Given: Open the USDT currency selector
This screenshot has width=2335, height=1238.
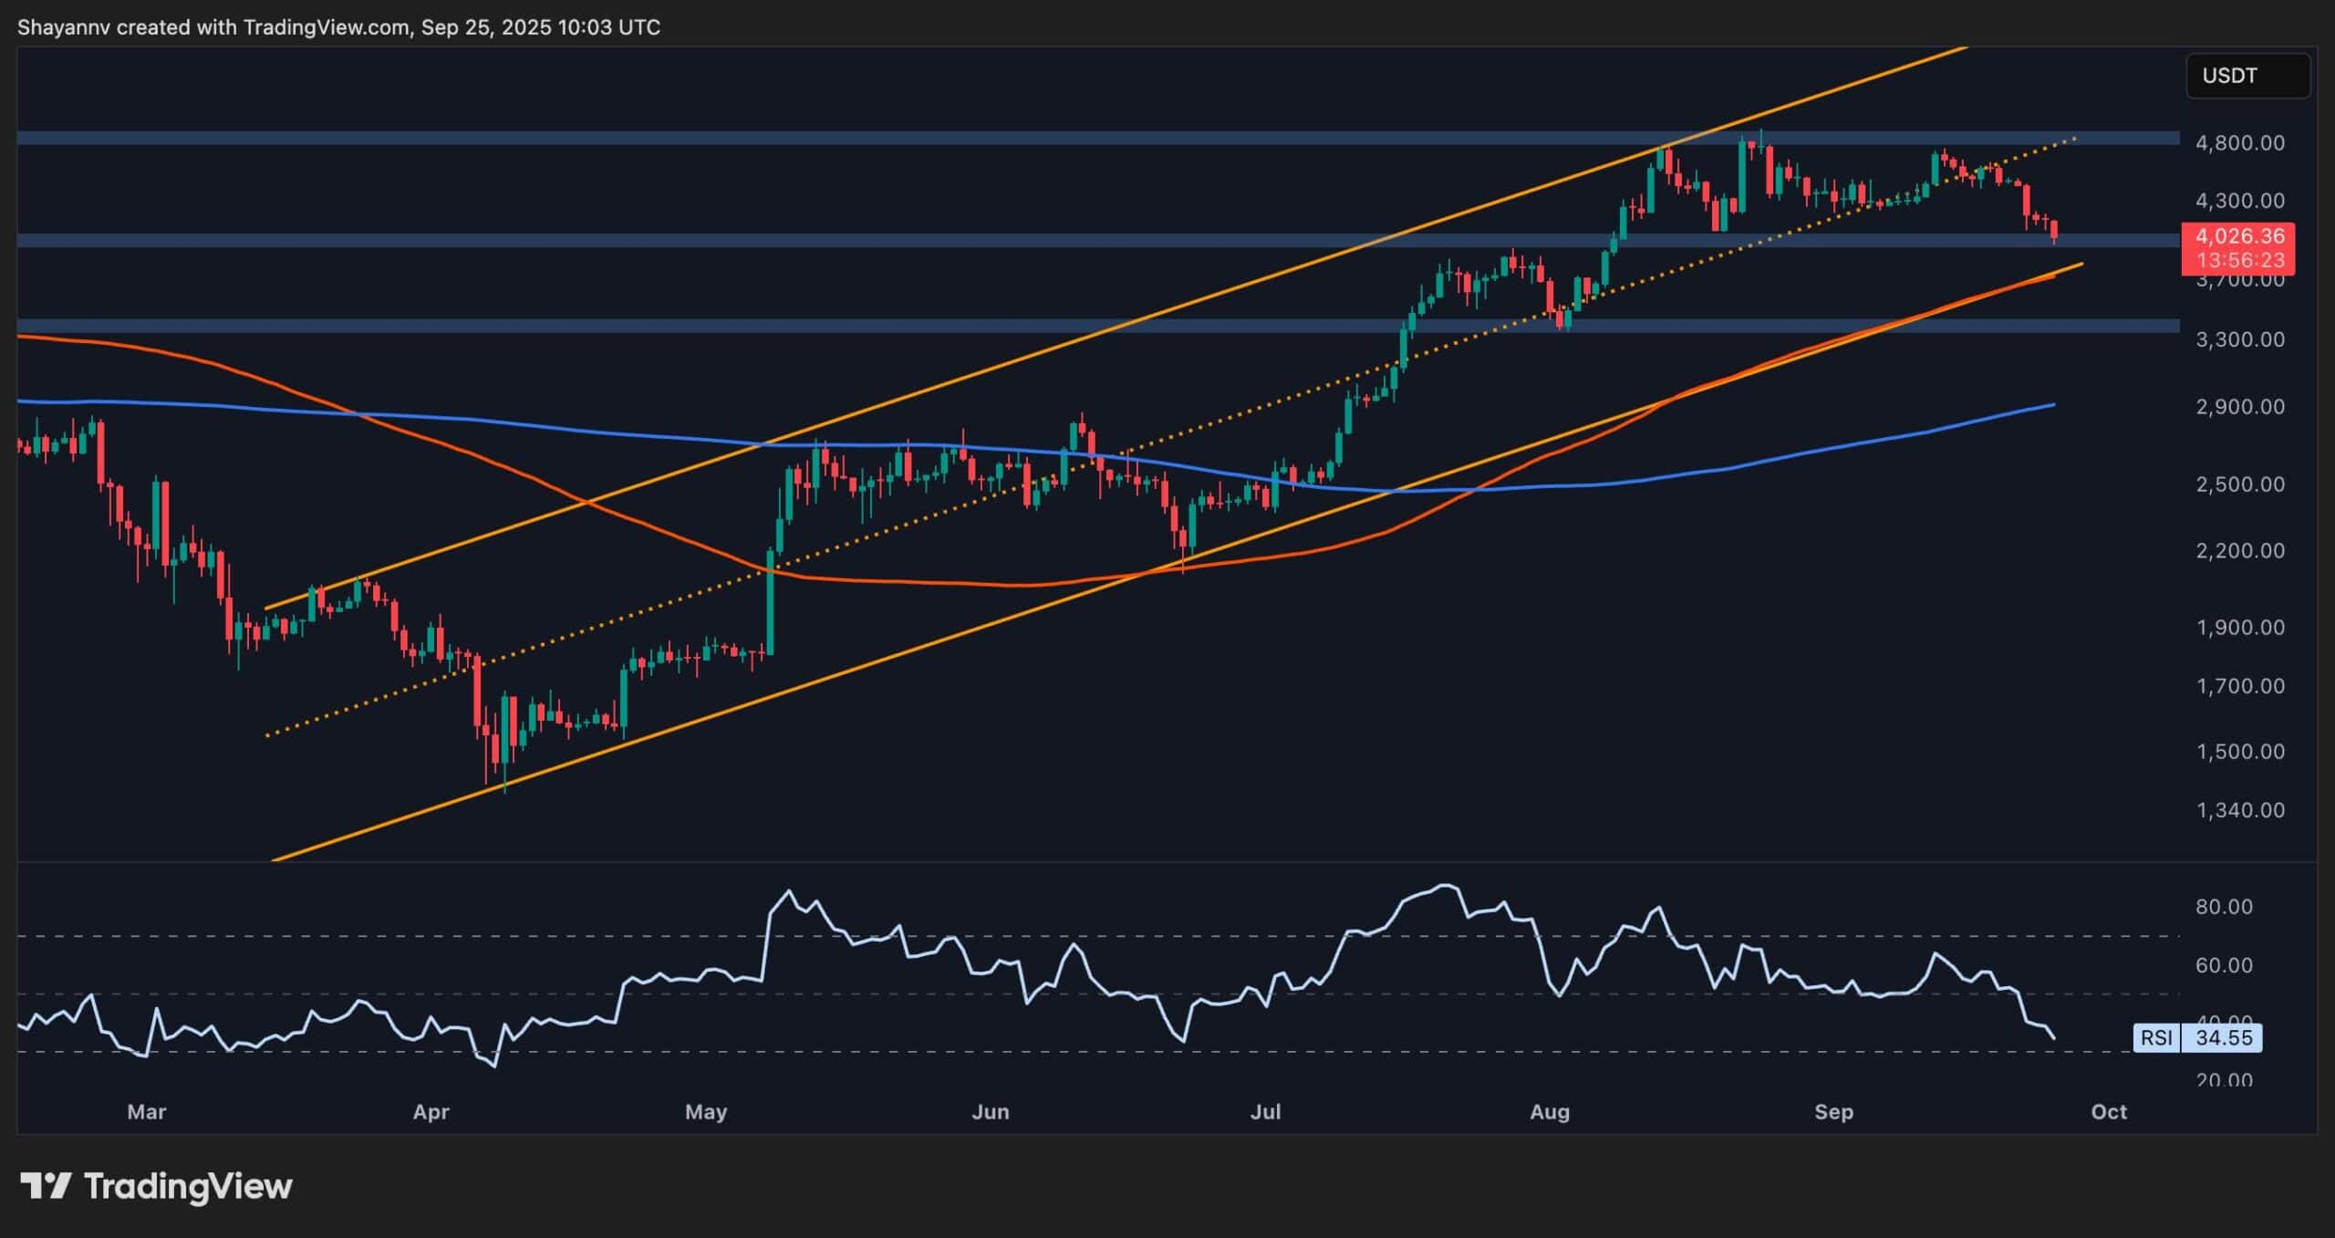Looking at the screenshot, I should click(x=2247, y=76).
